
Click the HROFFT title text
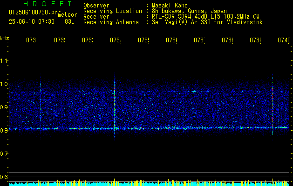pos(48,4)
